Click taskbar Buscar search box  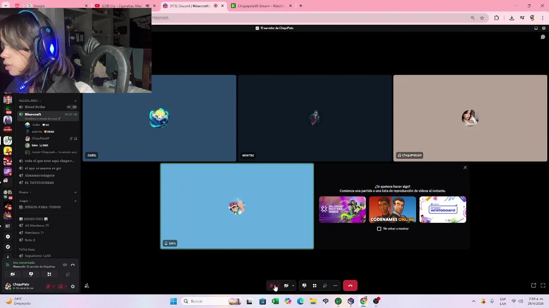pos(212,301)
